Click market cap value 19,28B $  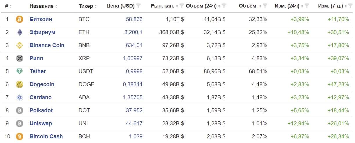[x=173, y=136]
